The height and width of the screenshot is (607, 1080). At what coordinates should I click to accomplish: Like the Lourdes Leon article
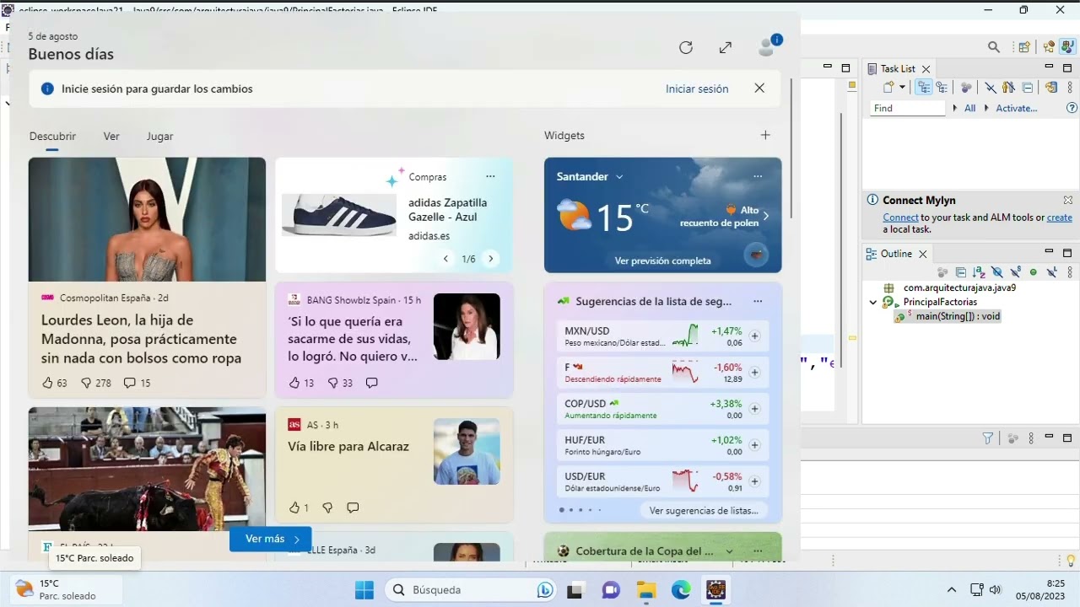pos(47,383)
